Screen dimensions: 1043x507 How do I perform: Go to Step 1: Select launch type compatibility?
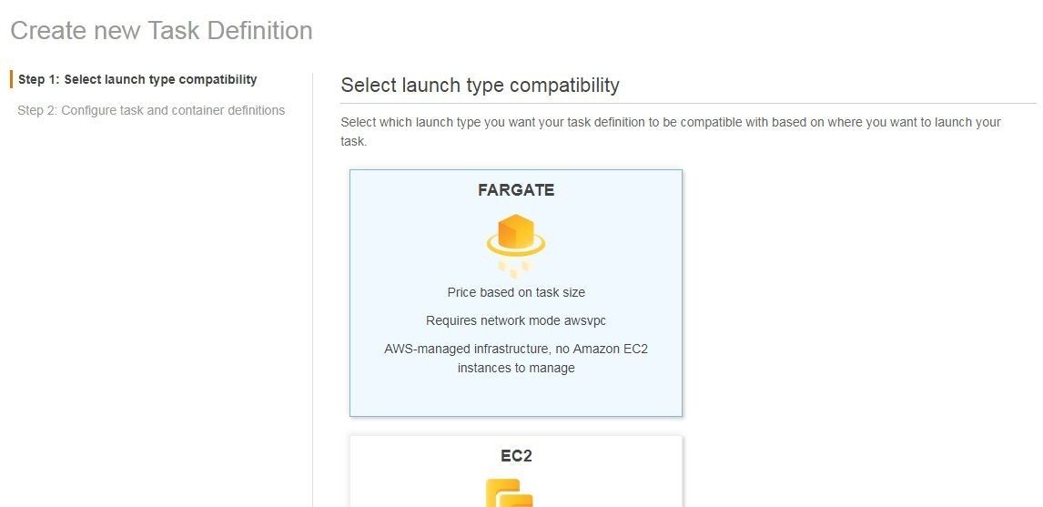pyautogui.click(x=137, y=79)
